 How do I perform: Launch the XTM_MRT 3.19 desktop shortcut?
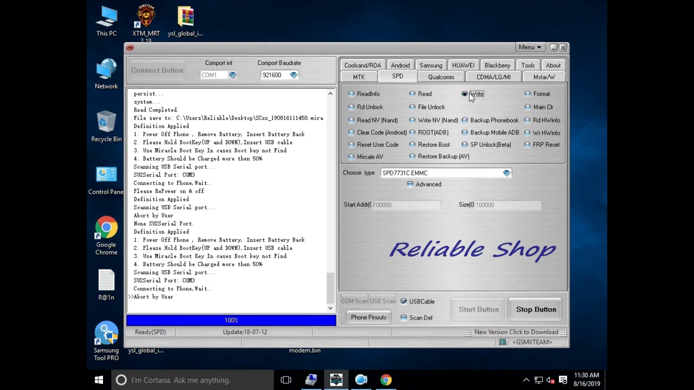[146, 23]
